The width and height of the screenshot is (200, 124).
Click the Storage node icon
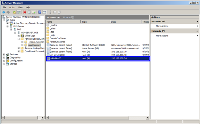pos(7,64)
